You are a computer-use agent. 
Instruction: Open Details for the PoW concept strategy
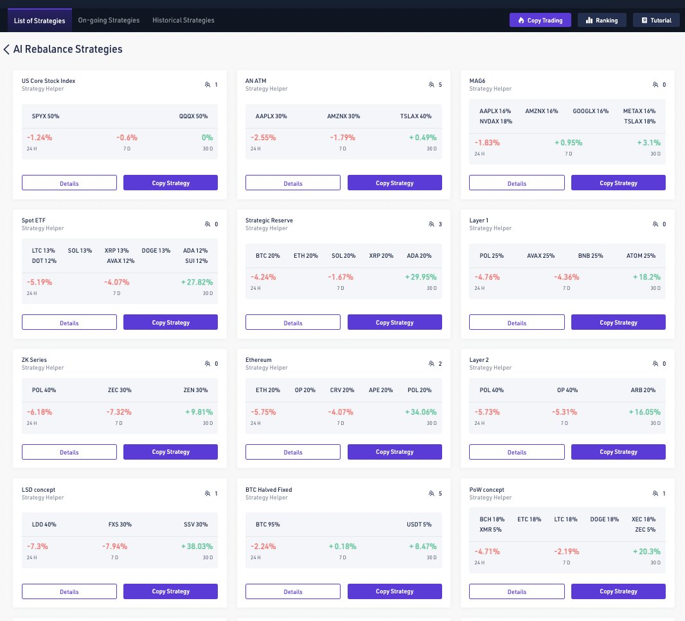517,591
